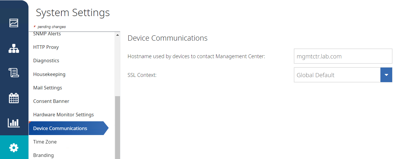Image resolution: width=396 pixels, height=159 pixels.
Task: Open the calendar jobs icon
Action: (14, 98)
